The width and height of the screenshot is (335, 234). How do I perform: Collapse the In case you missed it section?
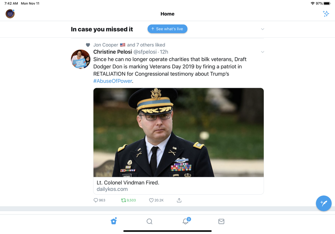pos(263,29)
